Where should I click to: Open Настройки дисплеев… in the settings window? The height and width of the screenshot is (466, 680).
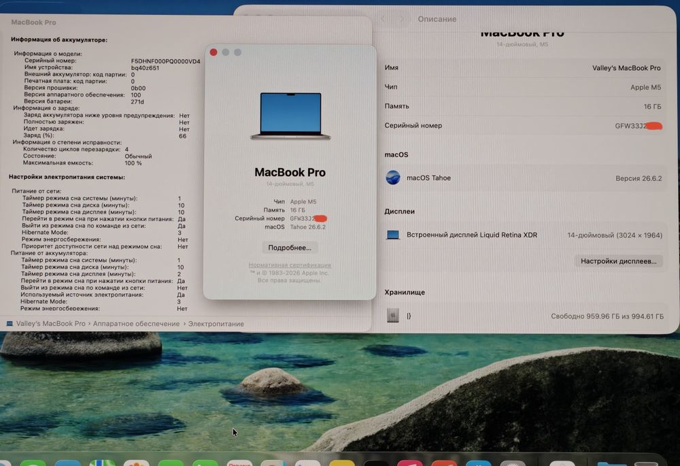click(x=618, y=261)
